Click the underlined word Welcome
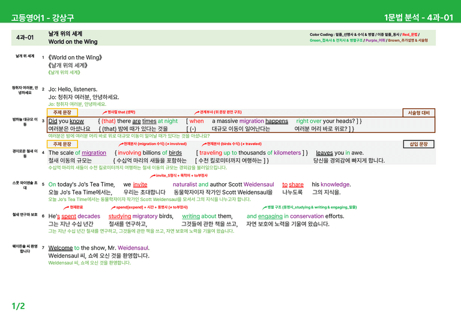The width and height of the screenshot is (461, 325). point(60,248)
